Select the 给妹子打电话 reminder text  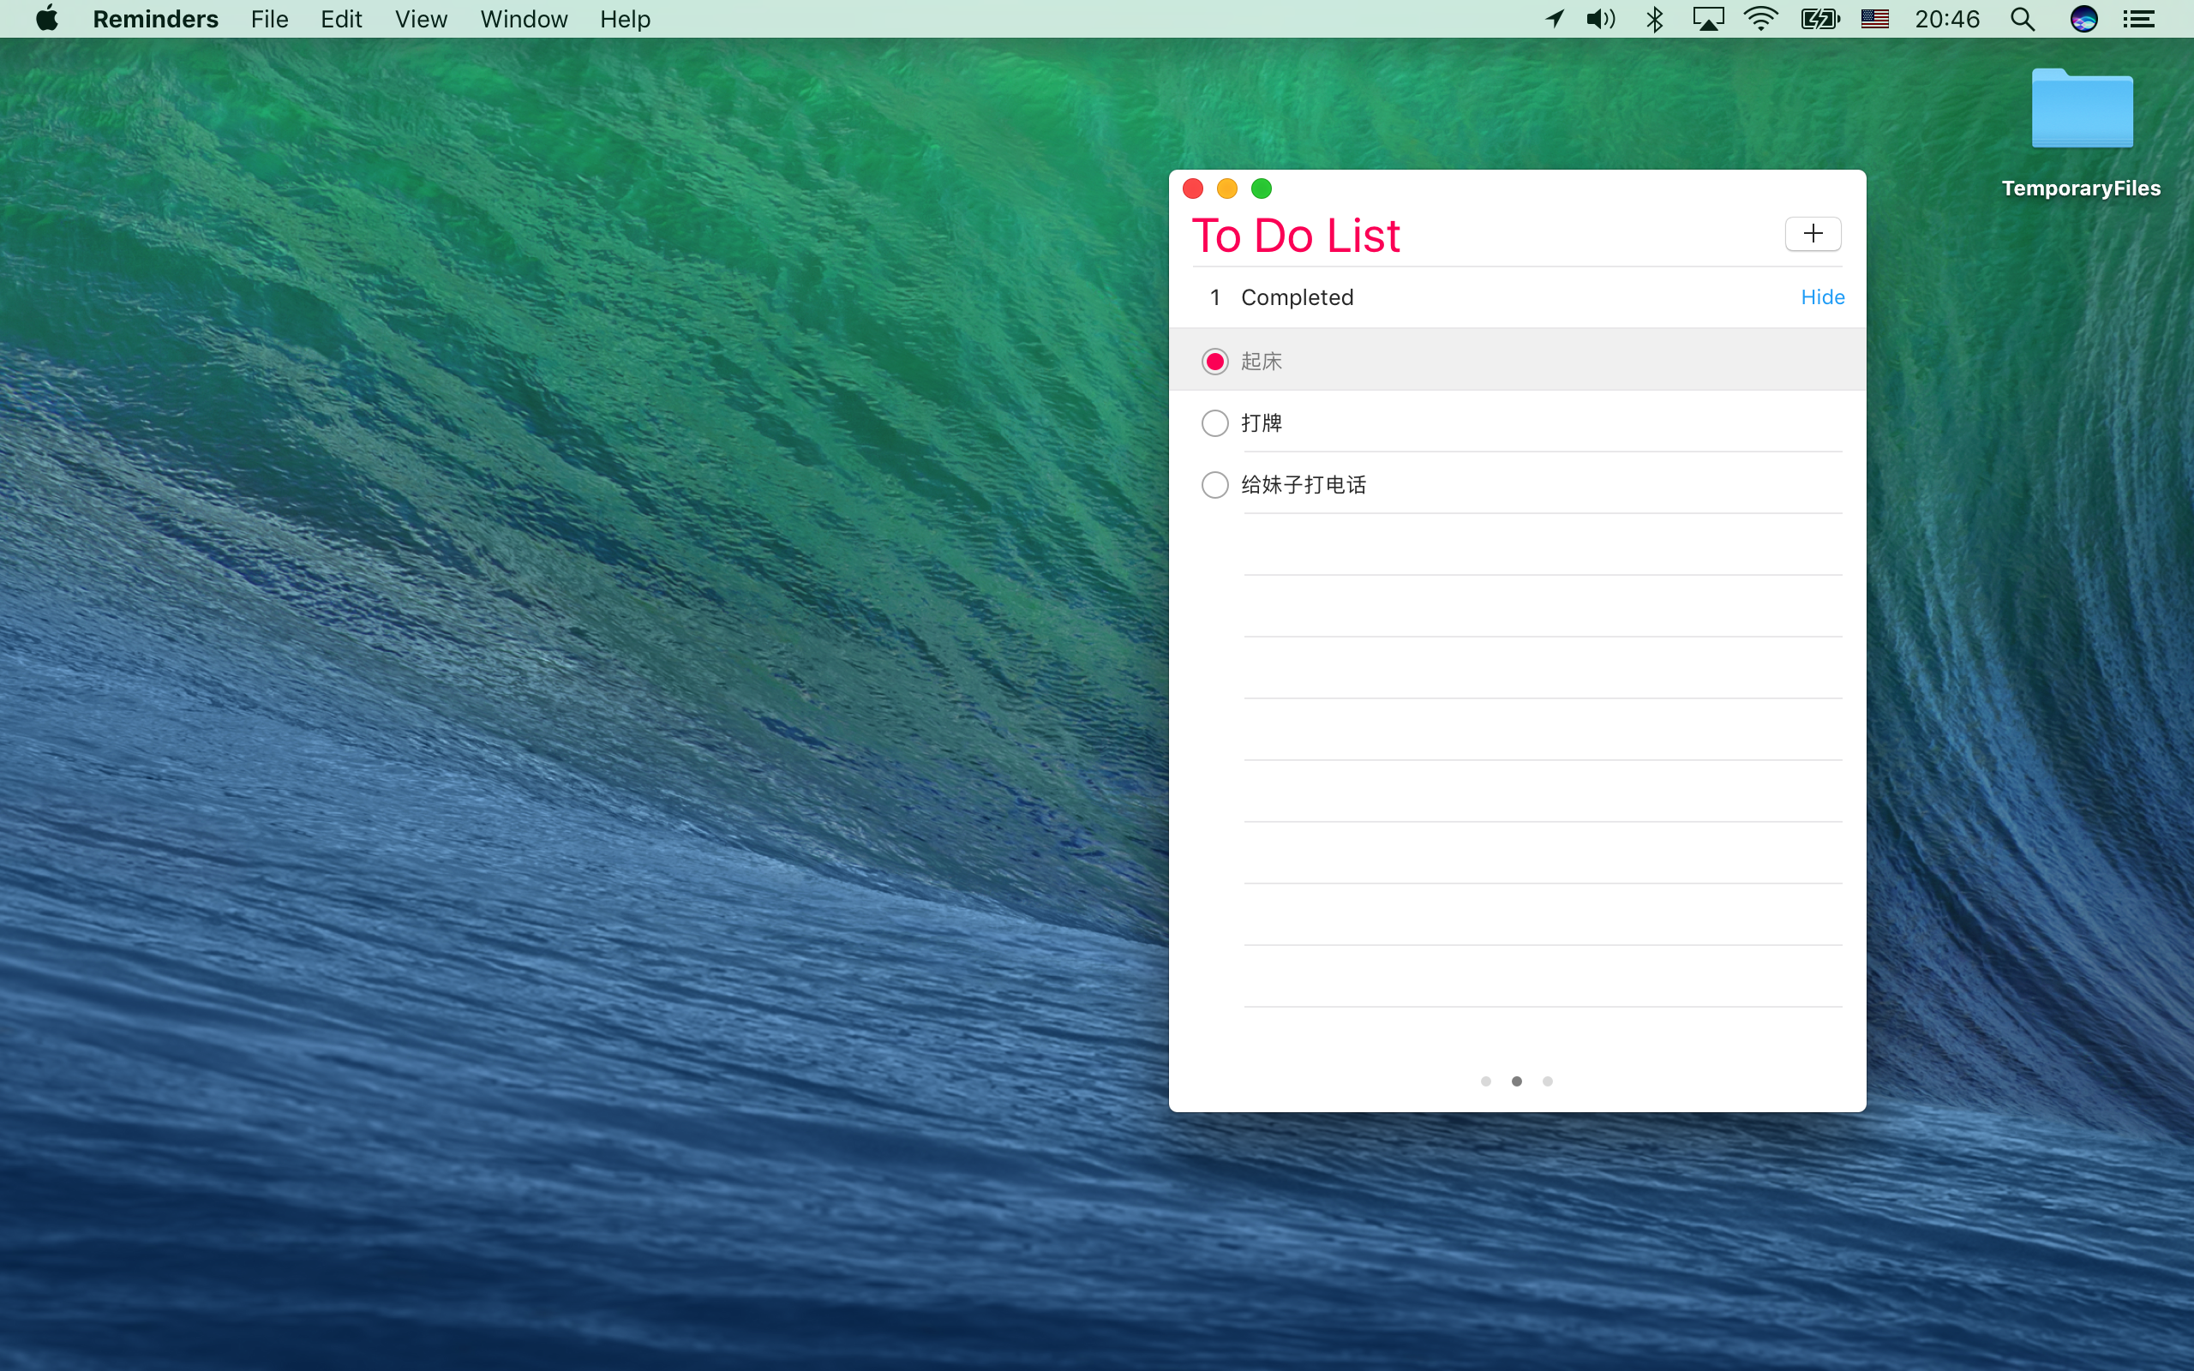pyautogui.click(x=1304, y=484)
